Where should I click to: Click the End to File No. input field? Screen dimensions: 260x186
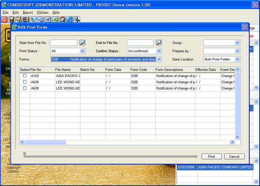pos(140,43)
